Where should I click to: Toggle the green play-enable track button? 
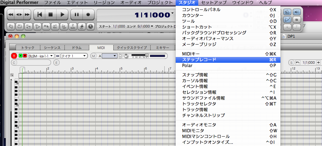pos(20,56)
